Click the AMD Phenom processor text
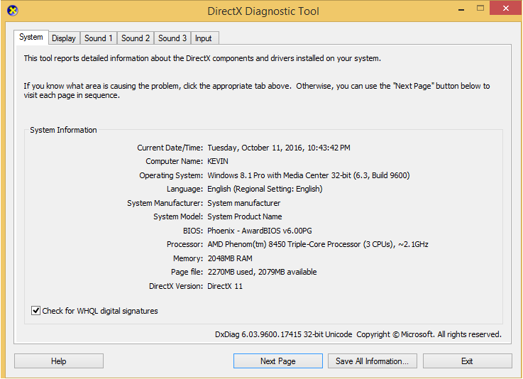This screenshot has height=379, width=523. coord(317,245)
